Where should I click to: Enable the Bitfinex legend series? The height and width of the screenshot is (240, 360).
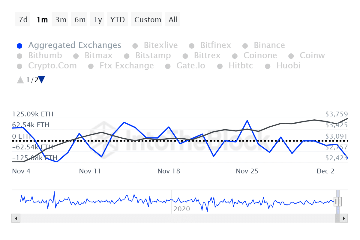click(x=215, y=46)
